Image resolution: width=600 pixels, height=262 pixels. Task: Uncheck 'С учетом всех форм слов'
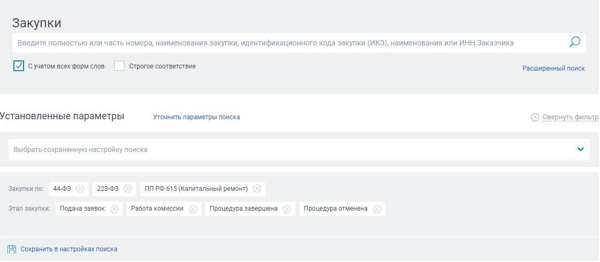click(x=18, y=66)
